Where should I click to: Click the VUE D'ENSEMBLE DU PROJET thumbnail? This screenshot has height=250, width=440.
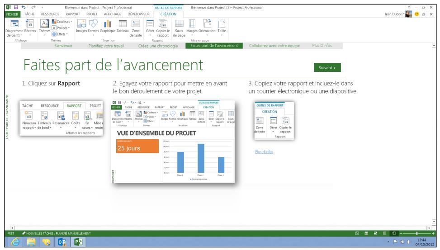pos(173,142)
